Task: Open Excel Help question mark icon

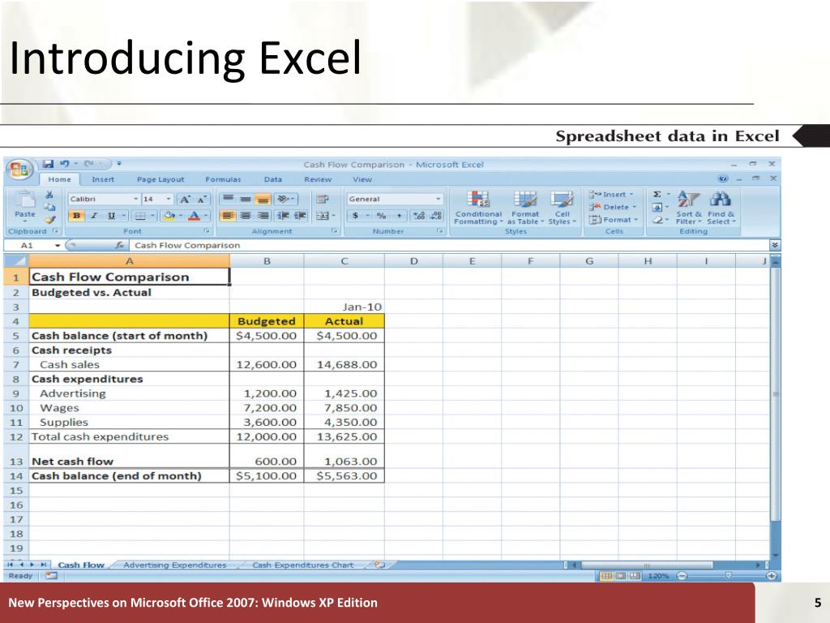Action: (723, 179)
